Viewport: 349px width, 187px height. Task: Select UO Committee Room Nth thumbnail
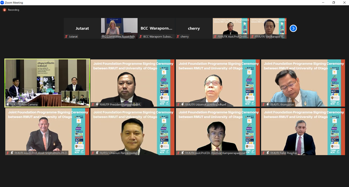119,28
